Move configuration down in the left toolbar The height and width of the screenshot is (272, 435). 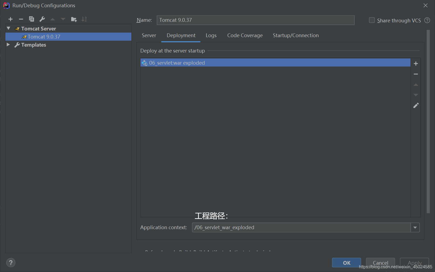tap(63, 19)
